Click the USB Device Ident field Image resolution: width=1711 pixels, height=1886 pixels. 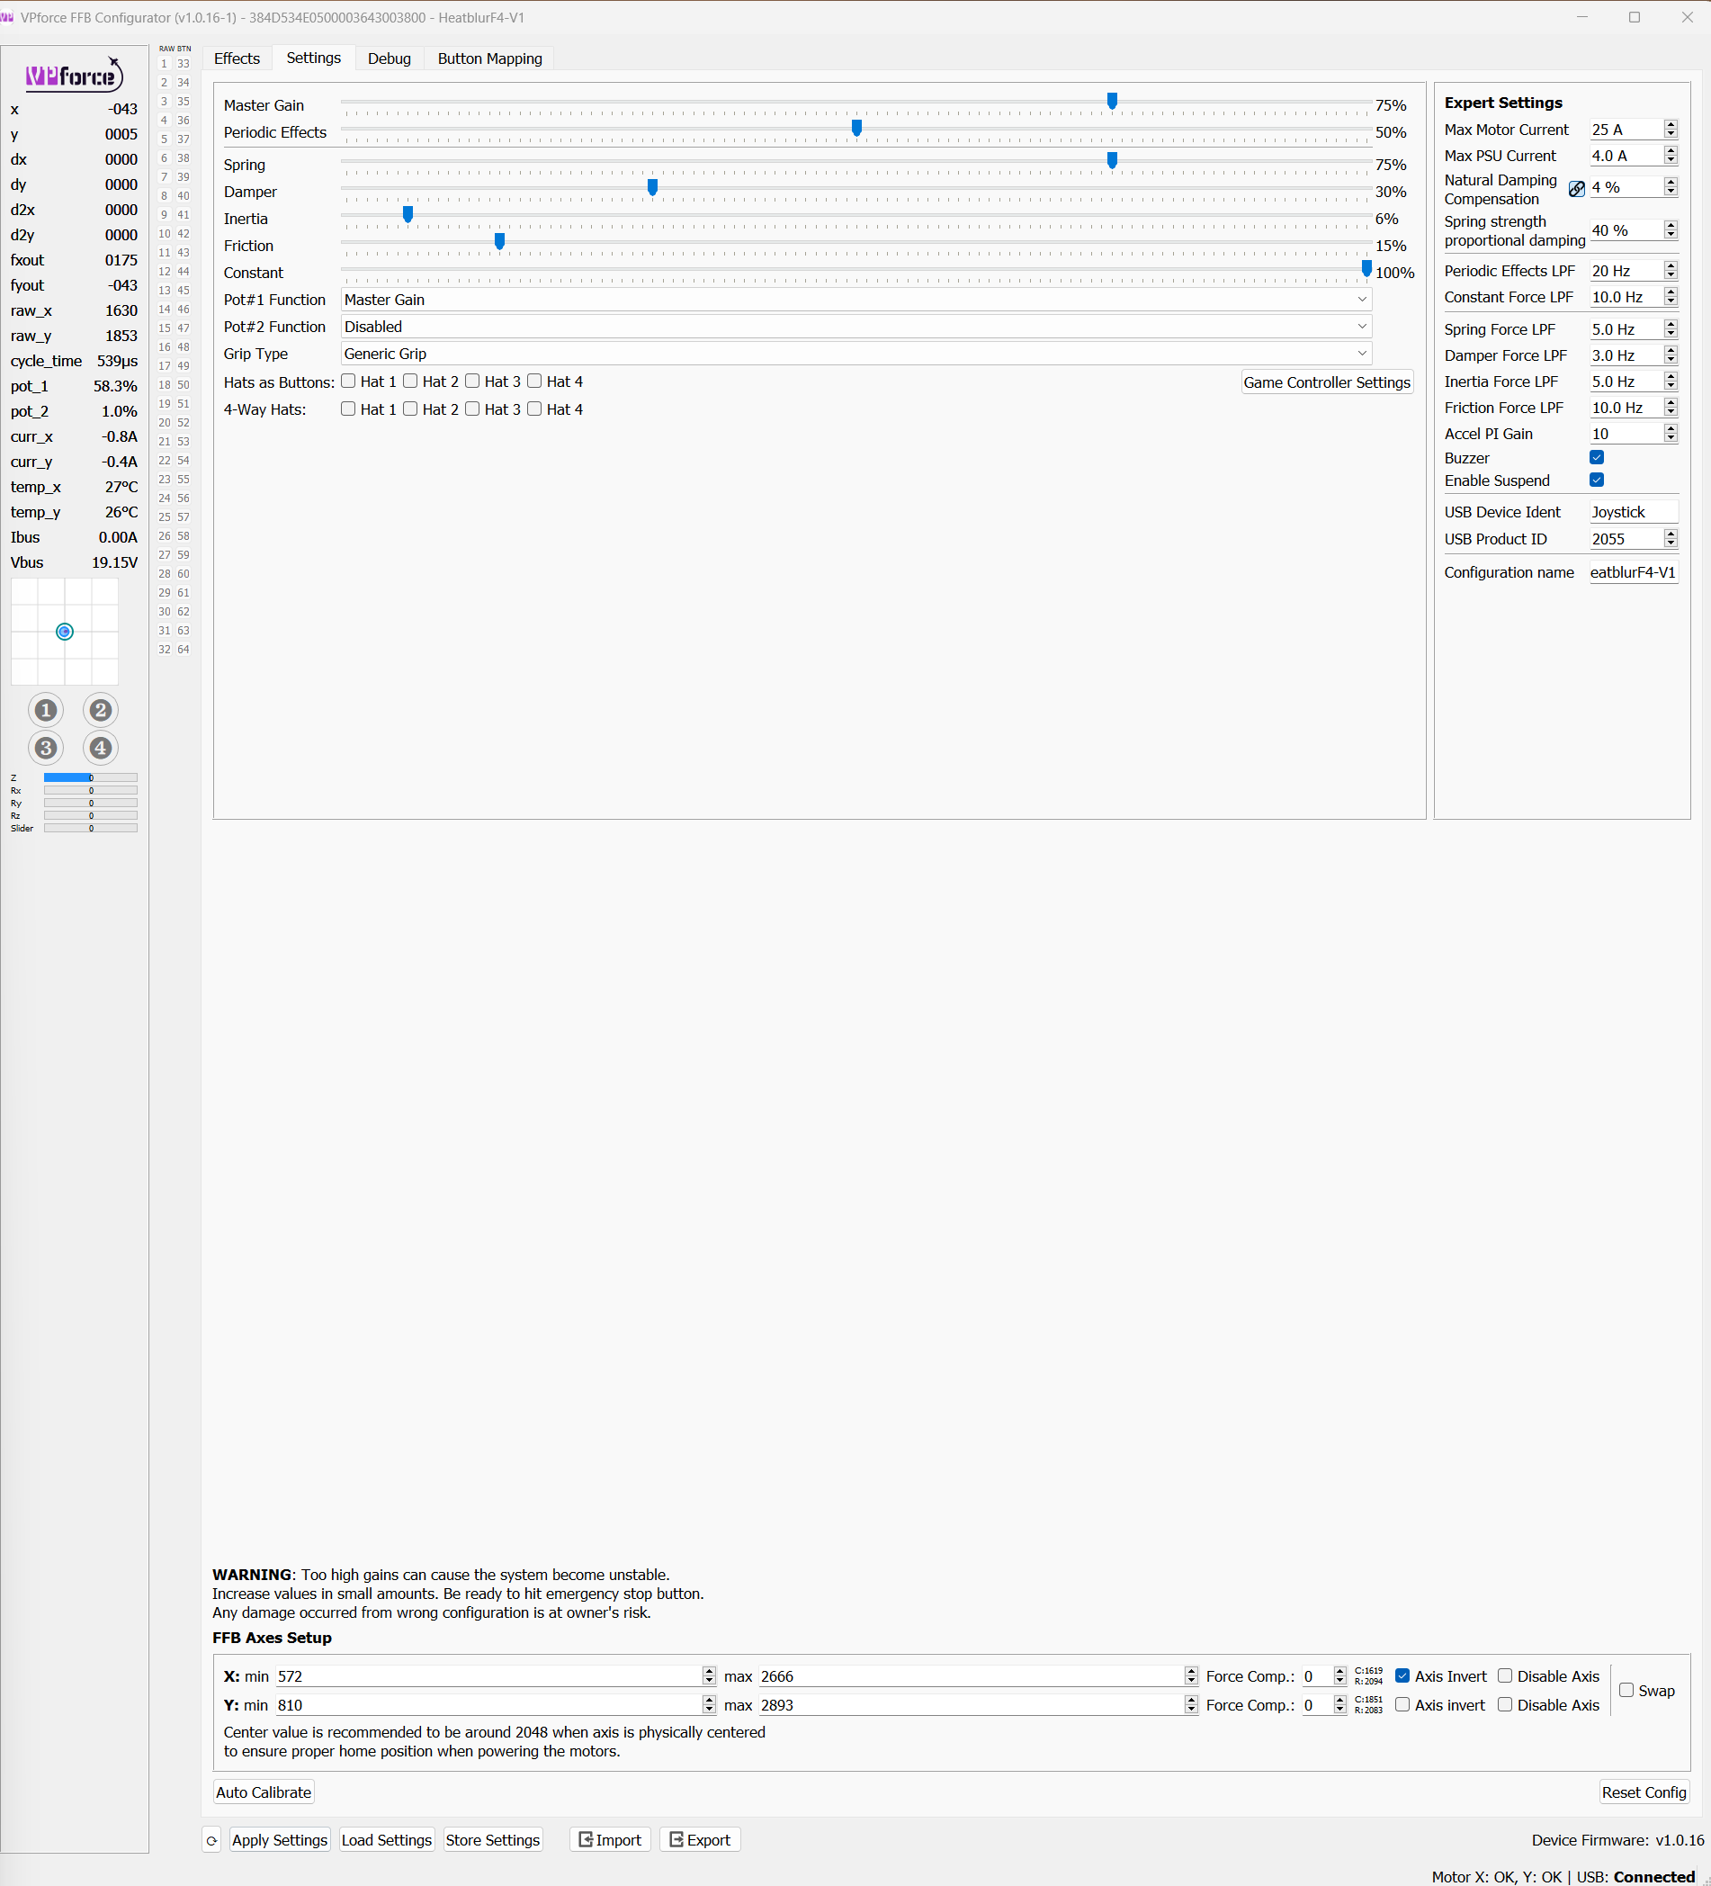[1634, 513]
